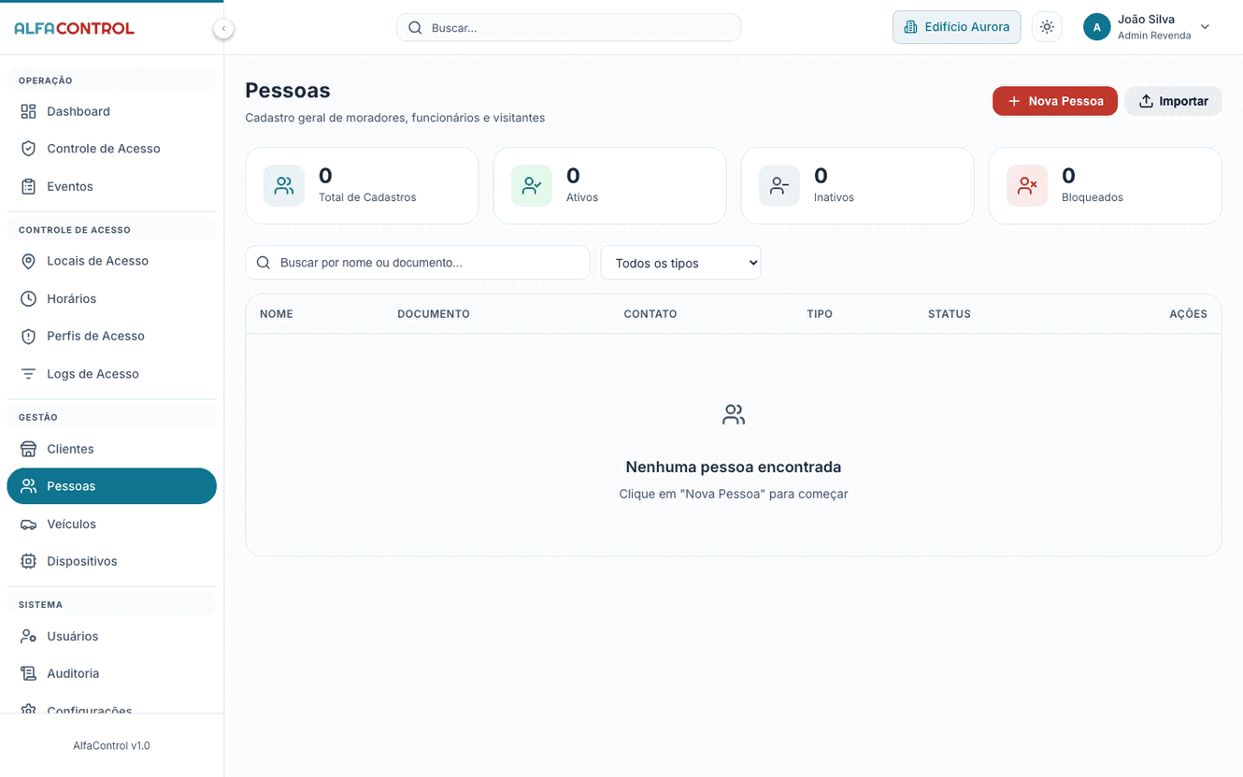Click the Inativos user-minus icon
This screenshot has width=1243, height=777.
(779, 185)
